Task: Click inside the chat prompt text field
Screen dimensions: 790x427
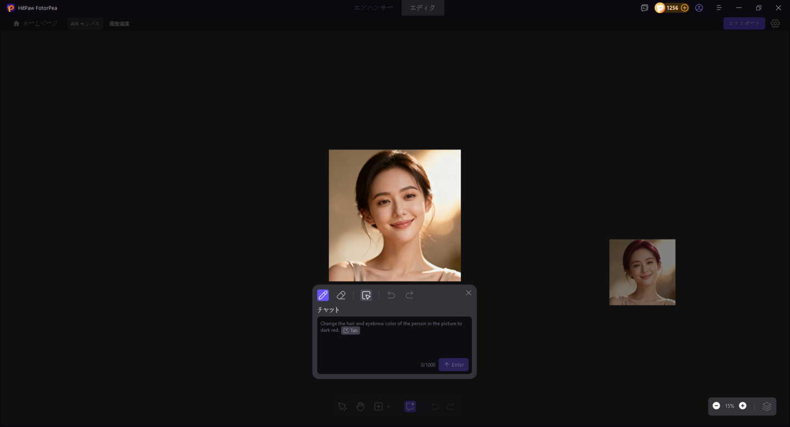Action: [394, 346]
